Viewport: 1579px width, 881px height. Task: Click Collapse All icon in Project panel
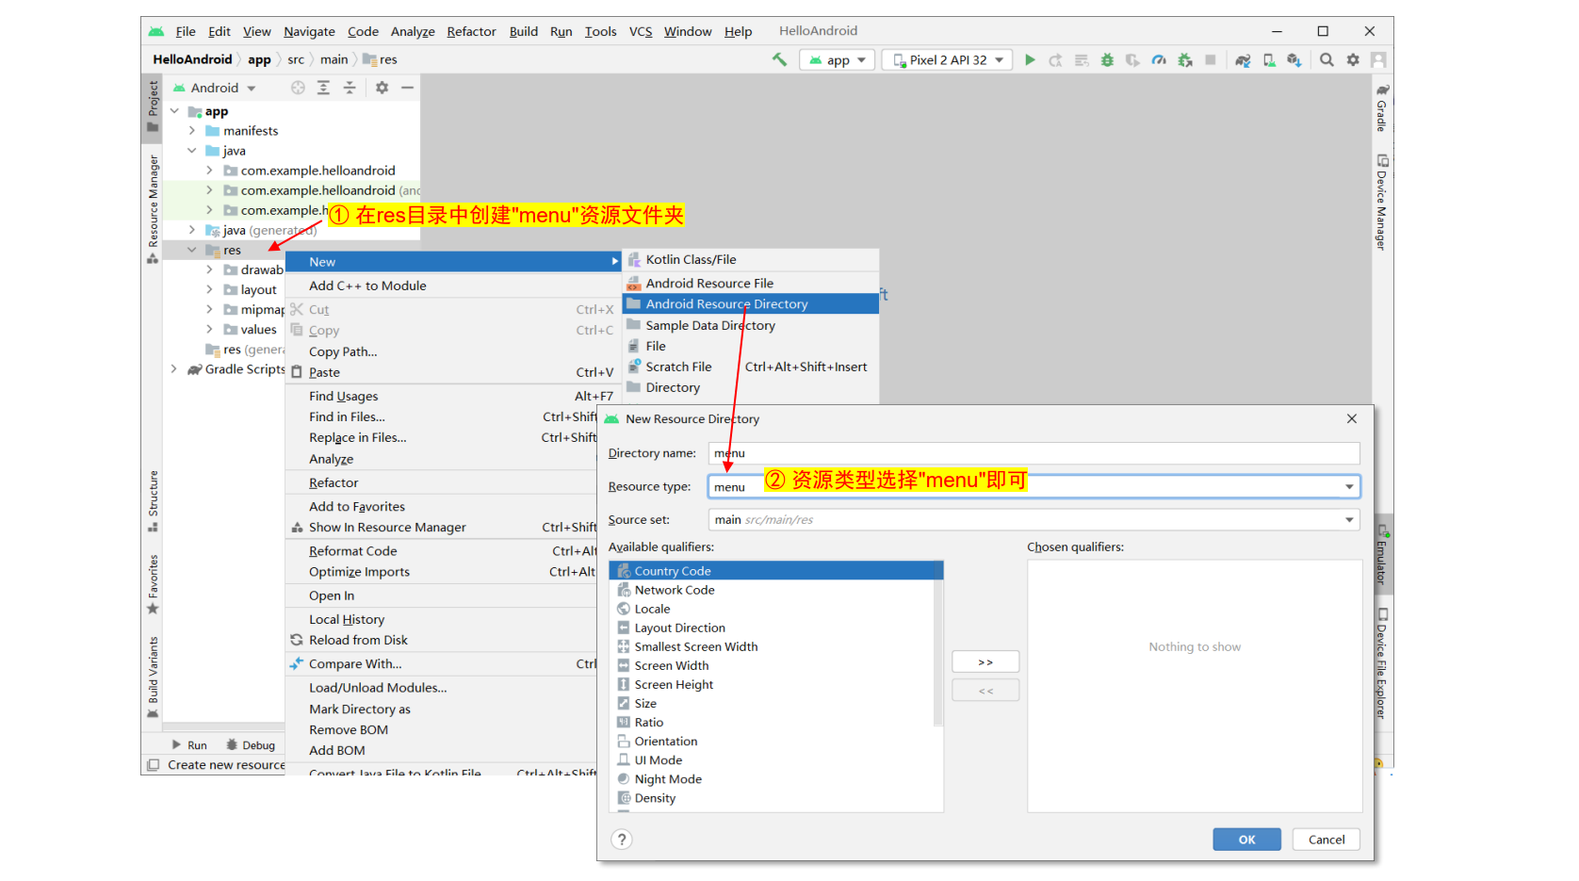(x=350, y=88)
